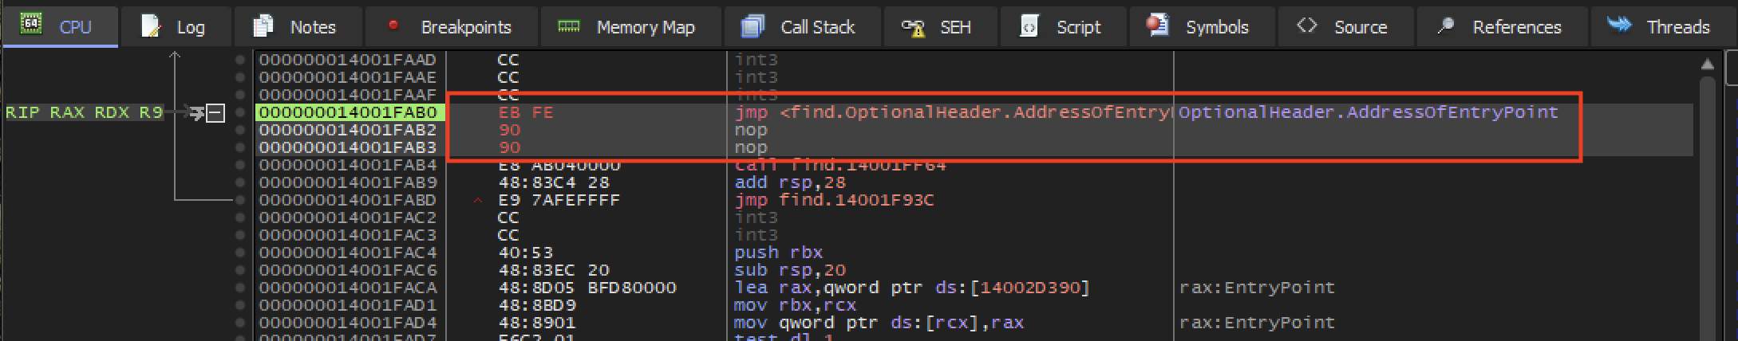1738x341 pixels.
Task: Click the RIP RAX RDX R9 register label
Action: [84, 112]
